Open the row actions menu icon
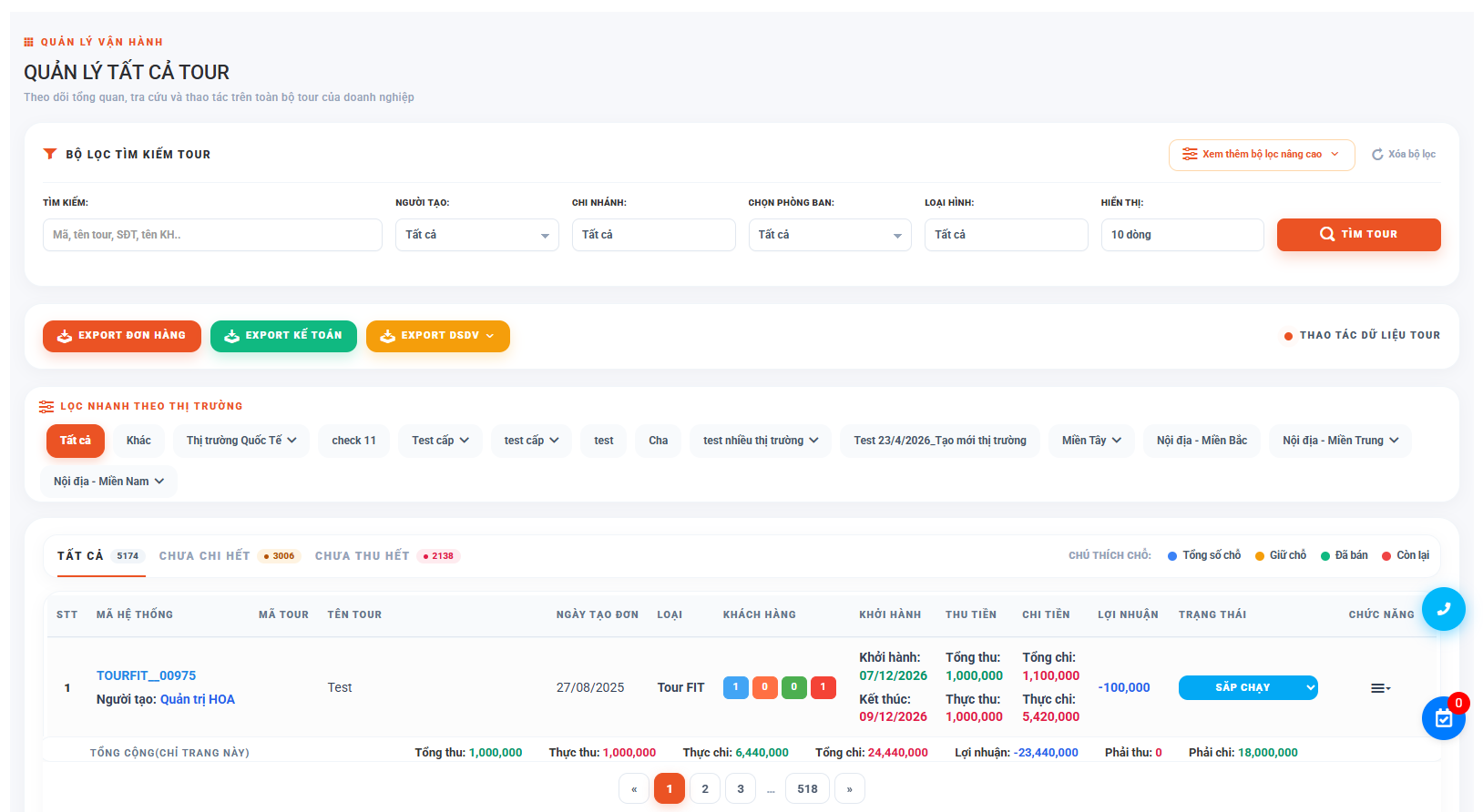Image resolution: width=1483 pixels, height=812 pixels. coord(1380,688)
